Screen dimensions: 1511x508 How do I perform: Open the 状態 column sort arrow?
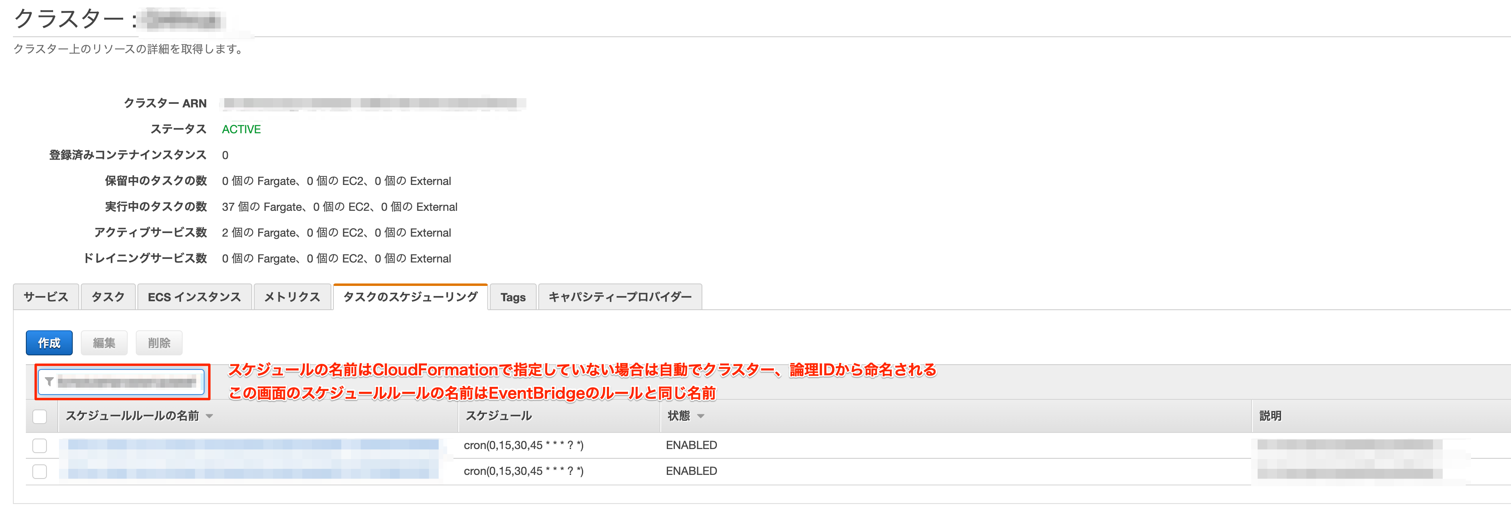[x=701, y=416]
